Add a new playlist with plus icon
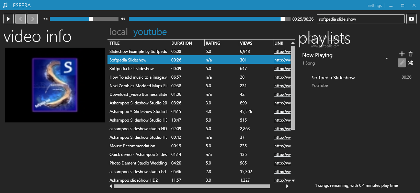Image resolution: width=420 pixels, height=193 pixels. (x=402, y=54)
